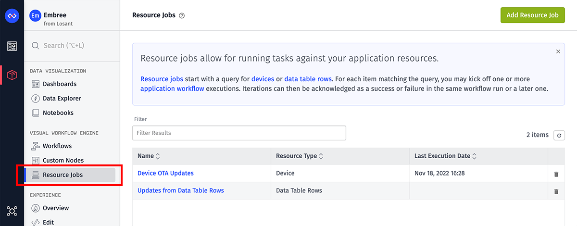Open Workflows in the sidebar

(57, 146)
